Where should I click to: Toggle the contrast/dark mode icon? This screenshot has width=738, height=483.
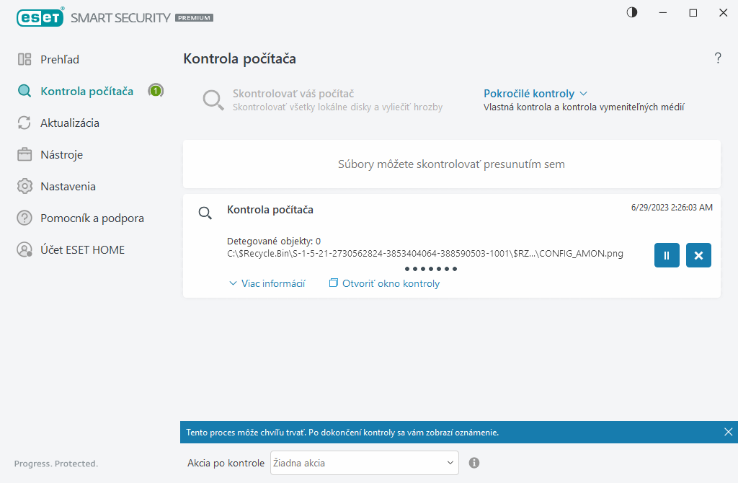(x=632, y=12)
